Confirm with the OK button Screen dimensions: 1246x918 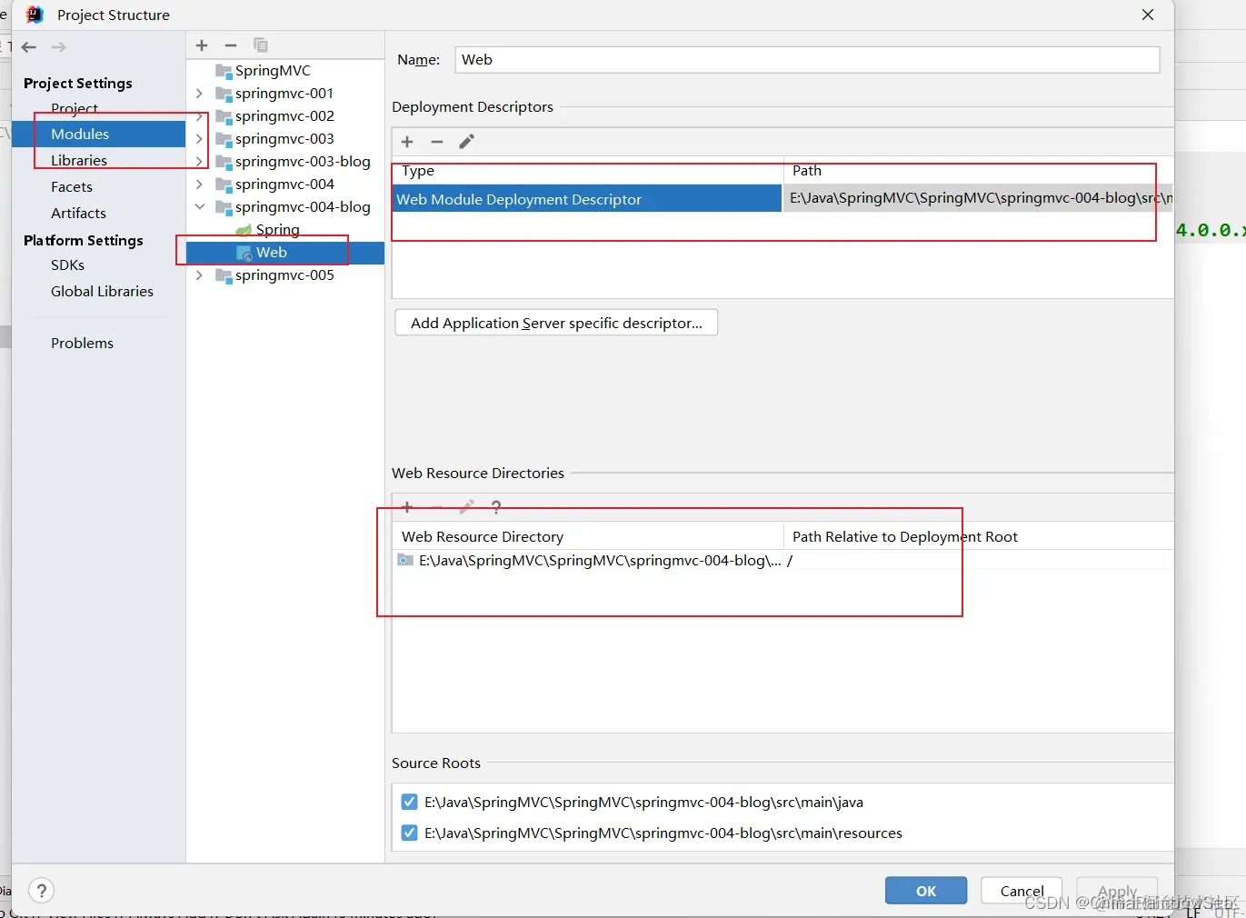[926, 891]
